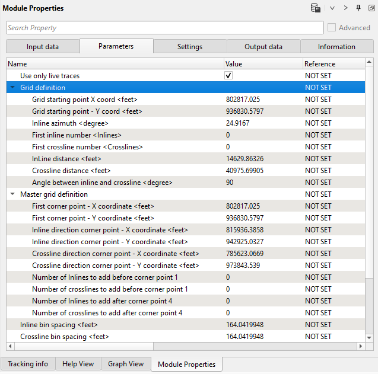
Task: Open the Settings tab
Action: tap(190, 47)
